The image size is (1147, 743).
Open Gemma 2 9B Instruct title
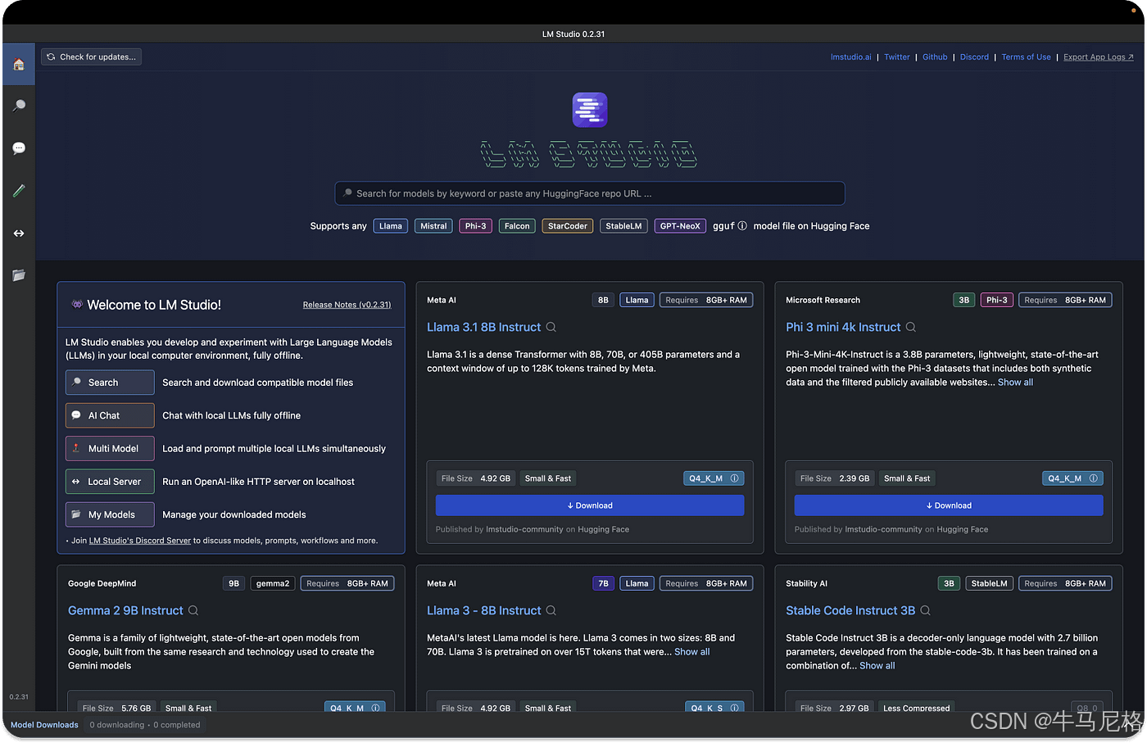pos(125,610)
